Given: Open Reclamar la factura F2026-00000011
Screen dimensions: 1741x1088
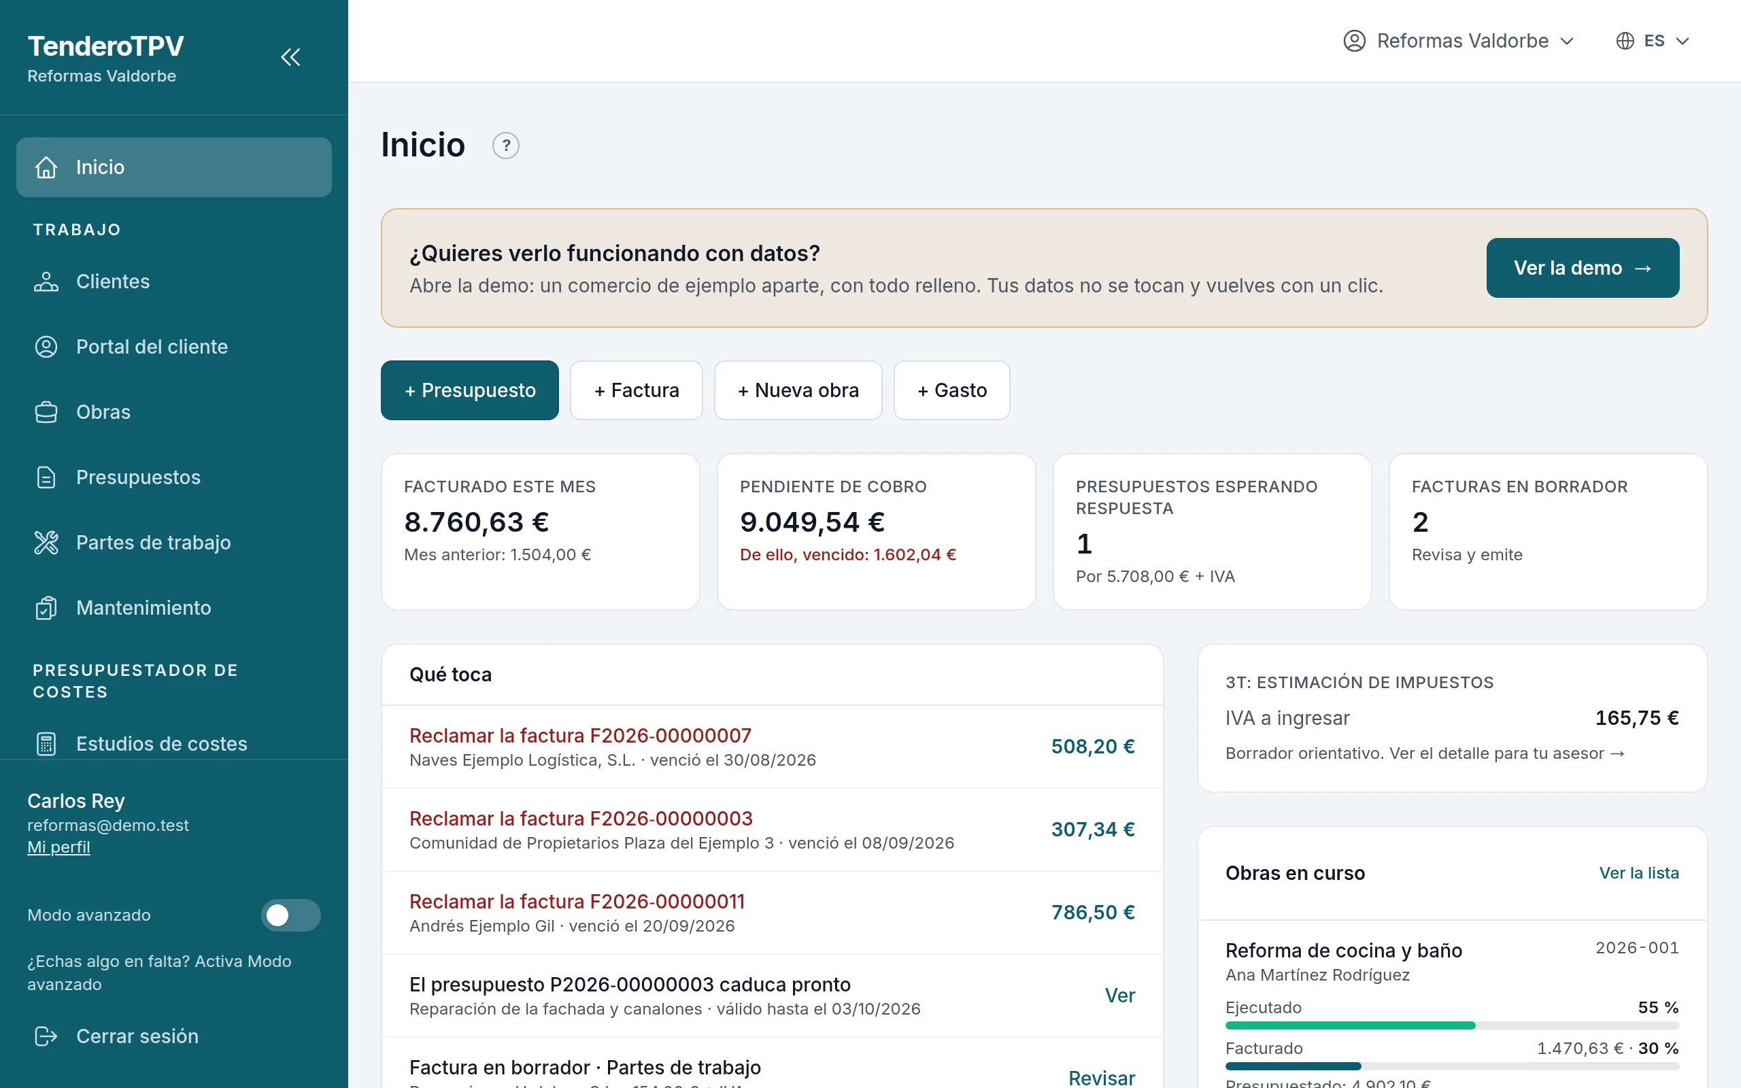Looking at the screenshot, I should pos(772,913).
